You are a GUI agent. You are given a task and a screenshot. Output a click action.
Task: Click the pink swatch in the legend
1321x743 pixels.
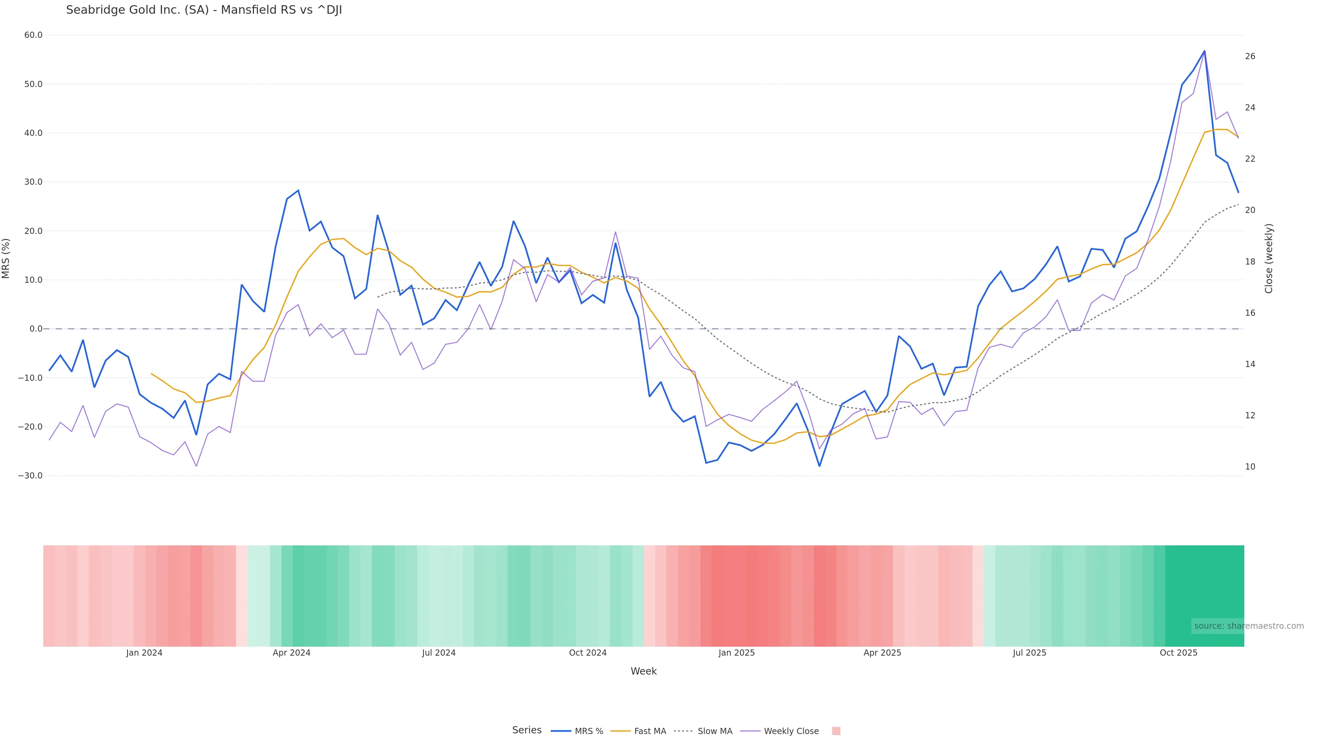[x=836, y=731]
